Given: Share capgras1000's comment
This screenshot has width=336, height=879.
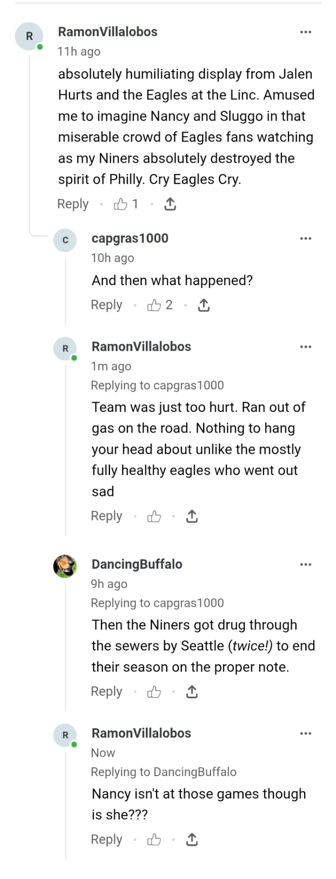Looking at the screenshot, I should [204, 305].
